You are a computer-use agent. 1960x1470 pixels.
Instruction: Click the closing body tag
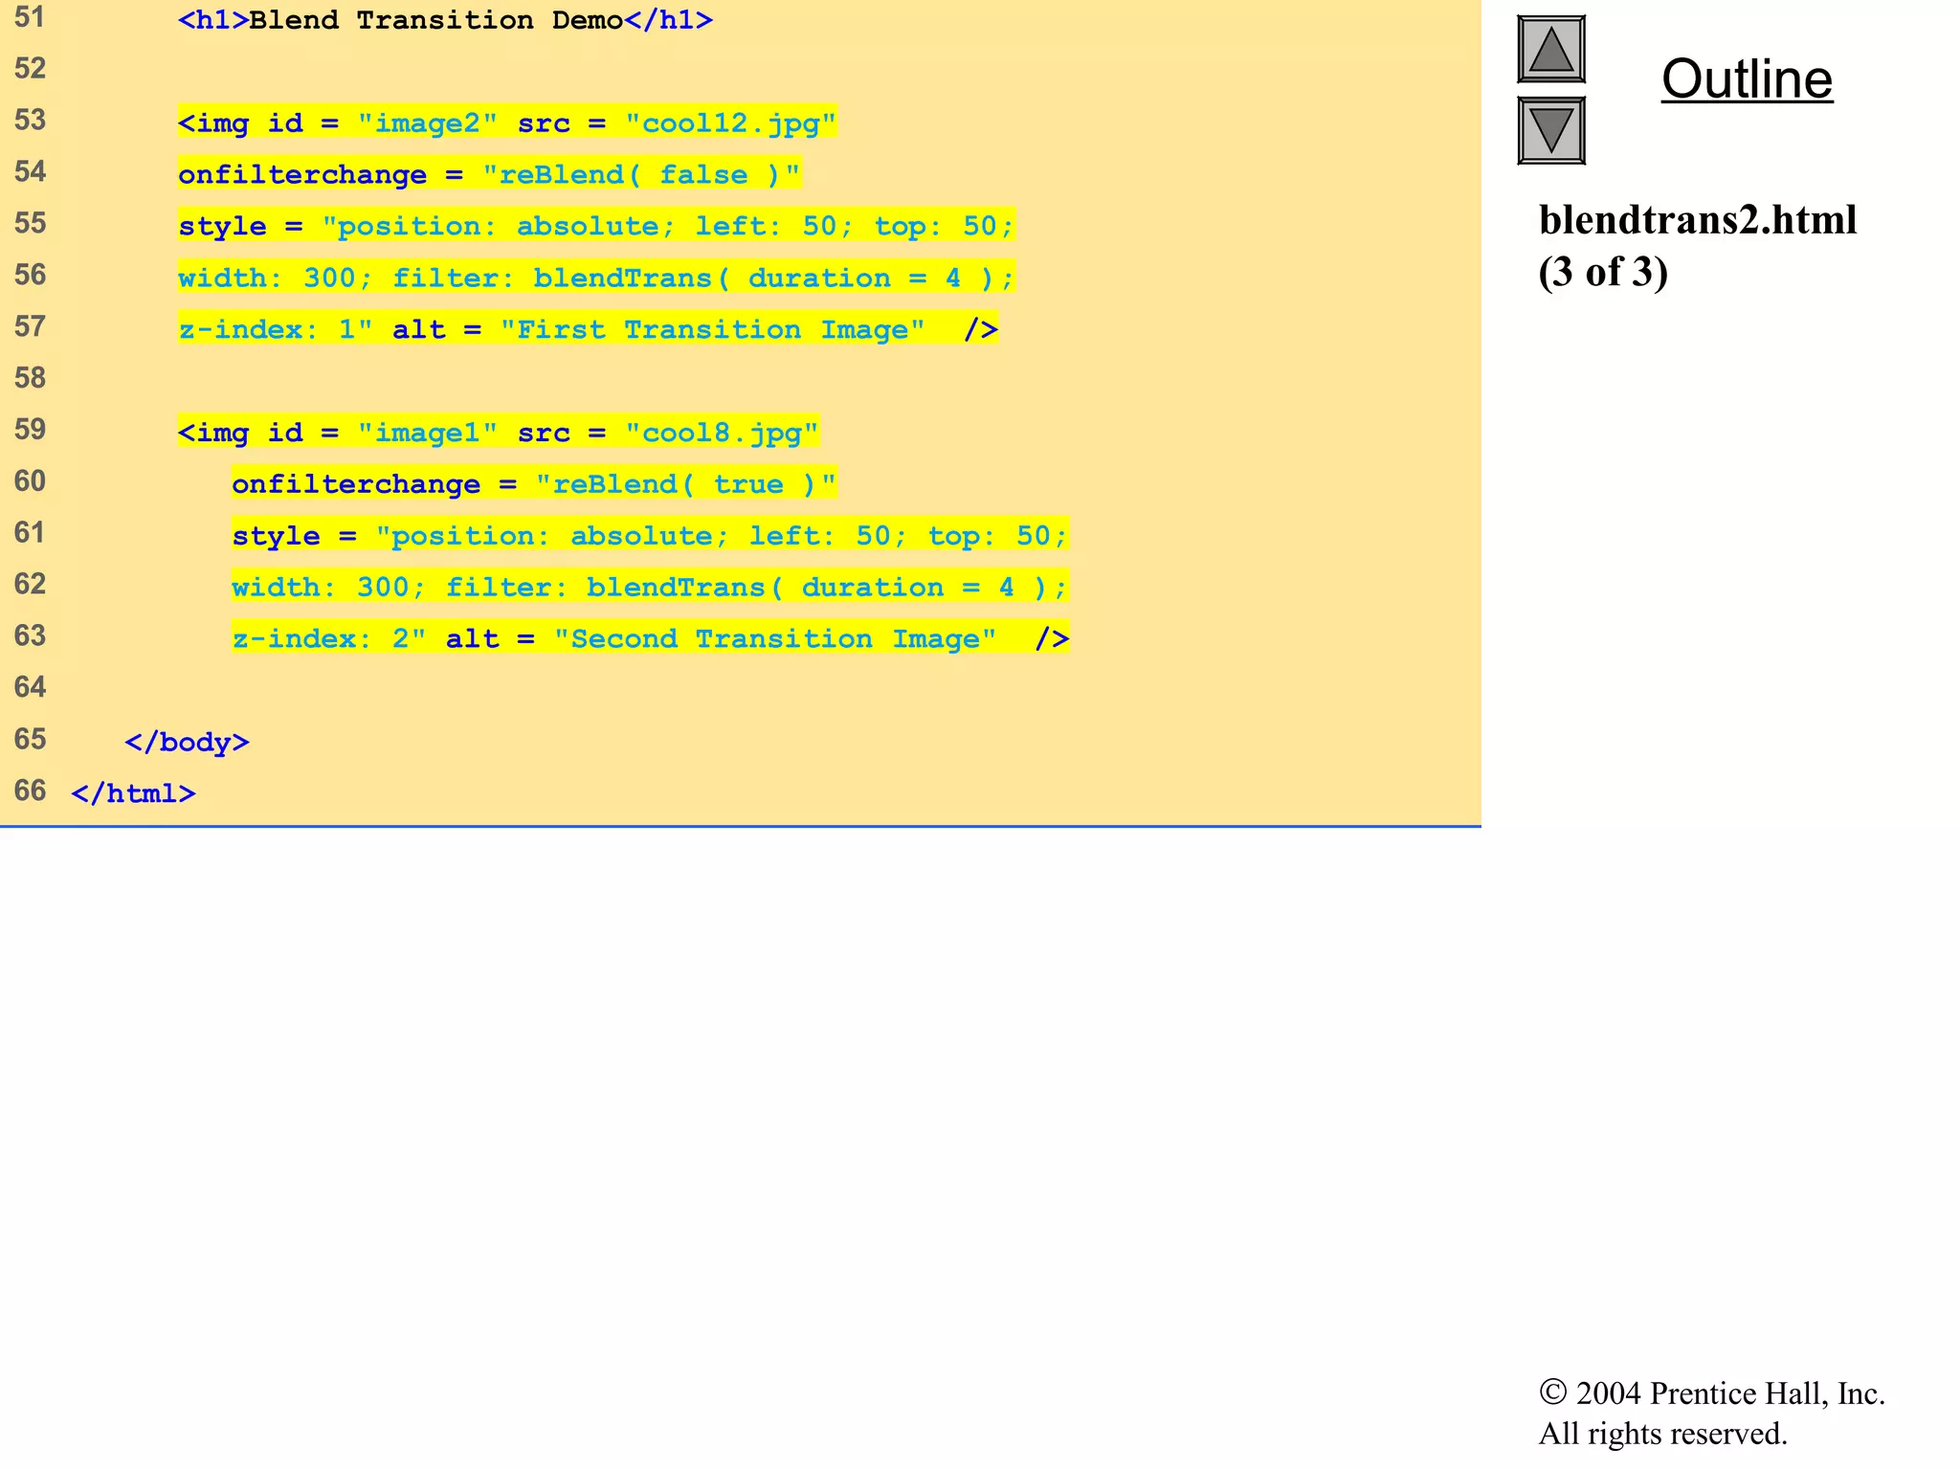tap(187, 742)
